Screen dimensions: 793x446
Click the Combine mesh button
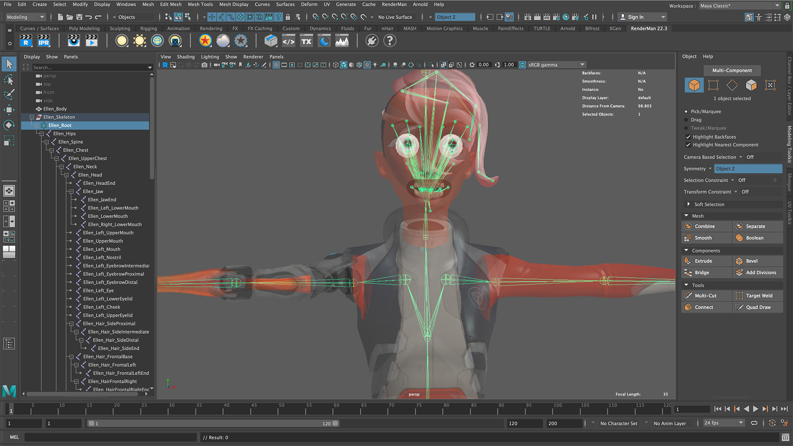click(x=705, y=226)
